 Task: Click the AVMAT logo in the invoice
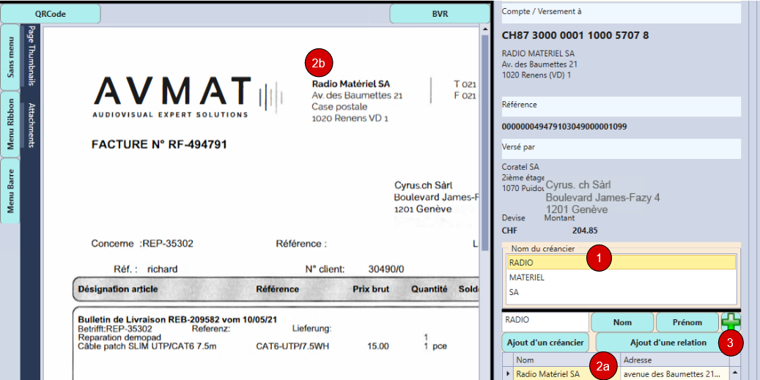[x=187, y=97]
